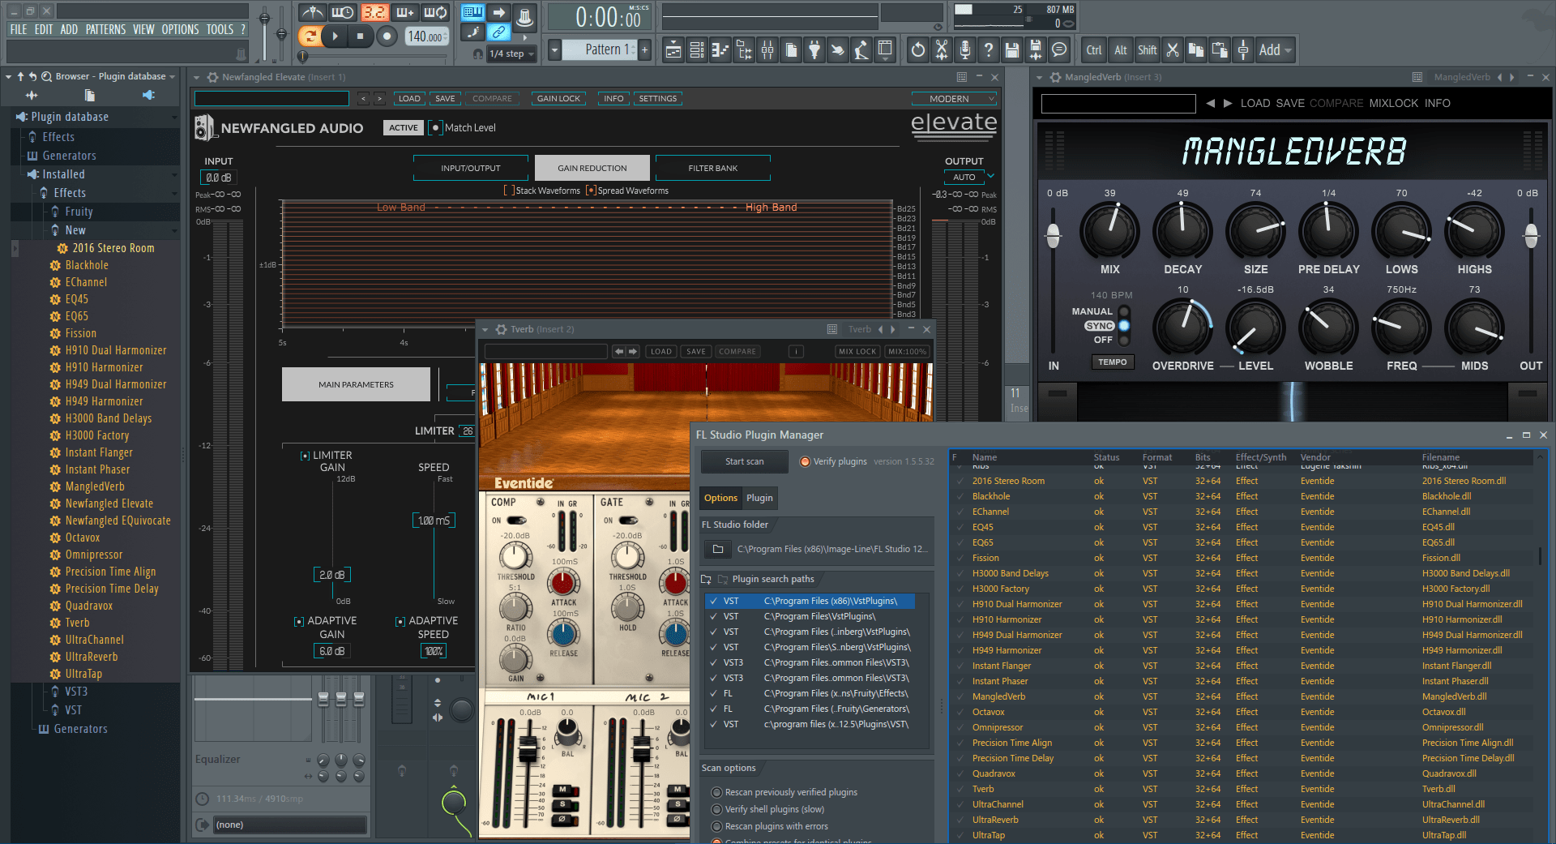Click the undo history icon
The height and width of the screenshot is (844, 1556).
[x=917, y=50]
